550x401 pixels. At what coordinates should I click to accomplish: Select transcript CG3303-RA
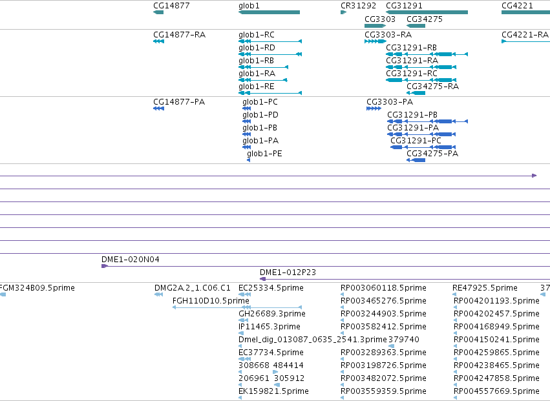point(375,41)
